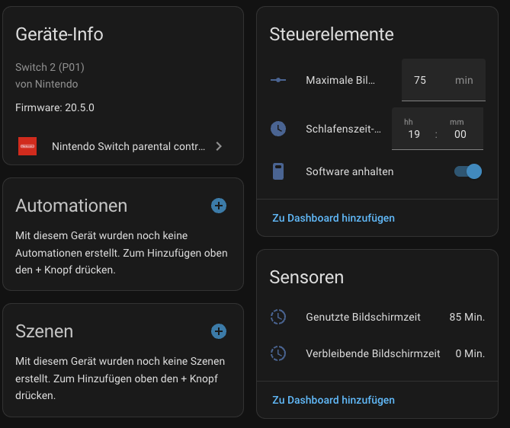
Task: Click Genutzte Bildschirmzeit sensor clock icon
Action: click(x=278, y=317)
